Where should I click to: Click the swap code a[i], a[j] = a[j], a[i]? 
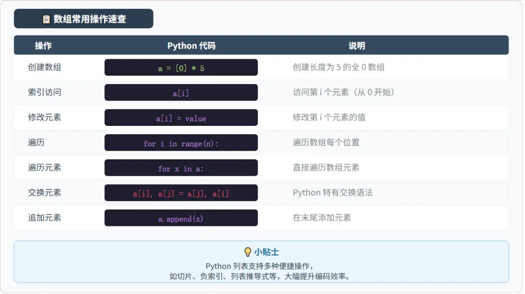(x=181, y=193)
